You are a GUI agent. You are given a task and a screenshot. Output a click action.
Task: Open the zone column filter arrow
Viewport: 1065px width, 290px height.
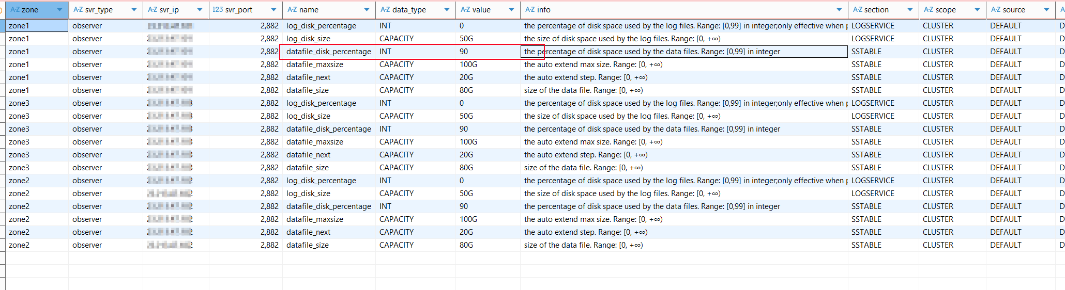[60, 10]
